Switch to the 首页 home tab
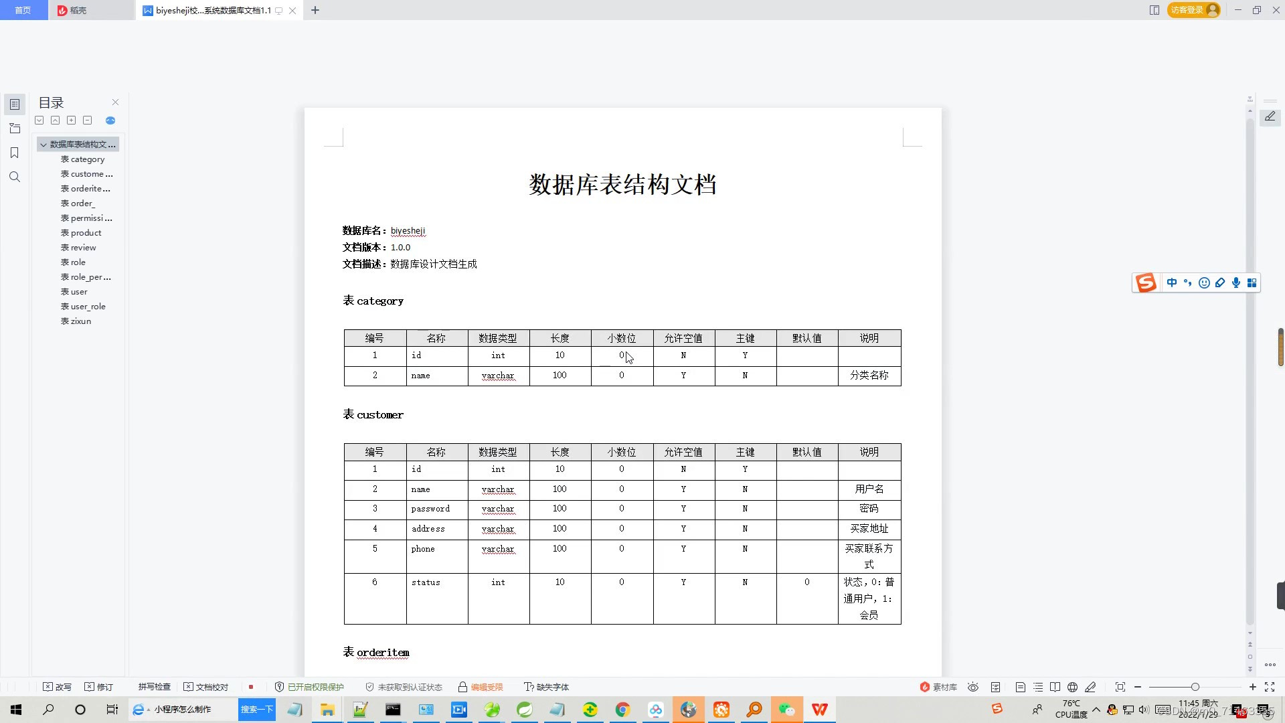Image resolution: width=1285 pixels, height=723 pixels. point(23,10)
